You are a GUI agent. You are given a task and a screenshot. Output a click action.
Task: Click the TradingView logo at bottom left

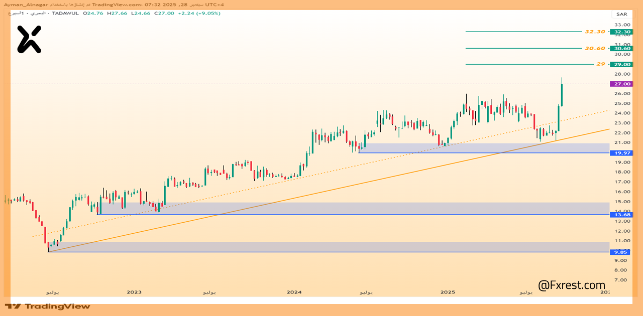[x=48, y=306]
